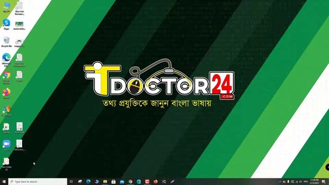Open File Explorer from the taskbar

105,181
